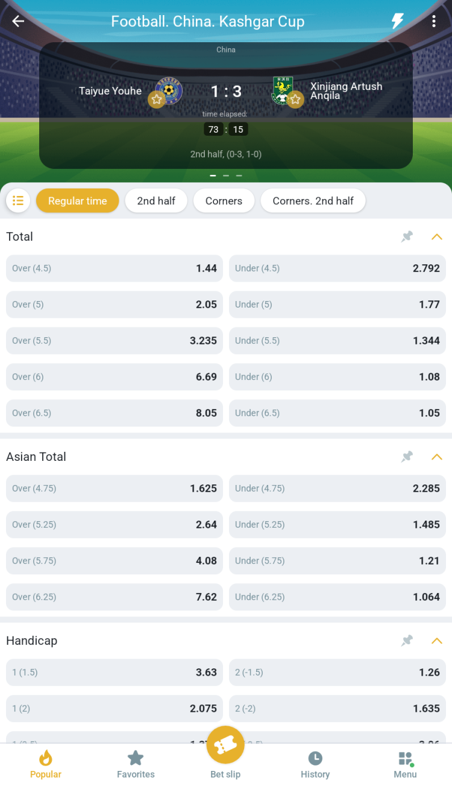The image size is (452, 786).
Task: Favorite Xinjiang Artush Anqila team star
Action: click(295, 100)
